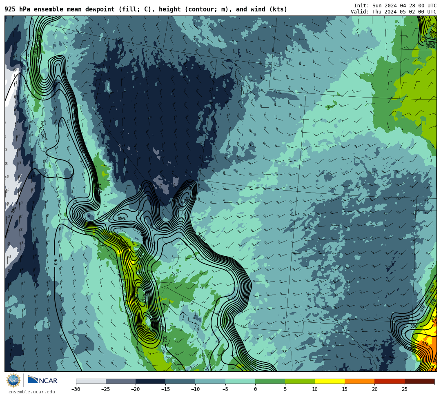Click the NCAR logo
The width and height of the screenshot is (441, 397).
(x=42, y=380)
